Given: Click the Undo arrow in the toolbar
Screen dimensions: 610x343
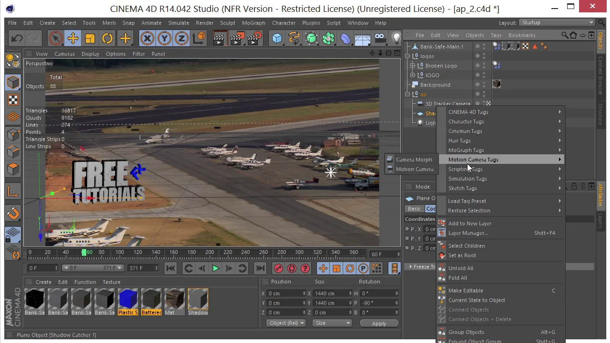Looking at the screenshot, I should coord(16,38).
